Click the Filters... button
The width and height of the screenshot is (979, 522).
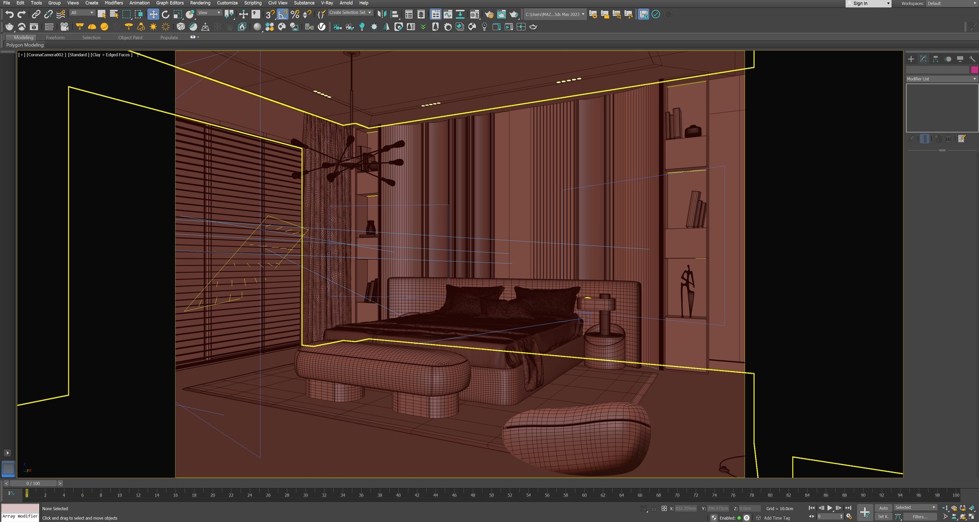pos(920,516)
